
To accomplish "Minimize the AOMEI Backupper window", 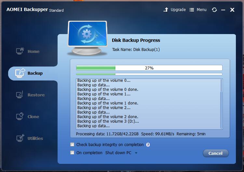I will (223, 10).
